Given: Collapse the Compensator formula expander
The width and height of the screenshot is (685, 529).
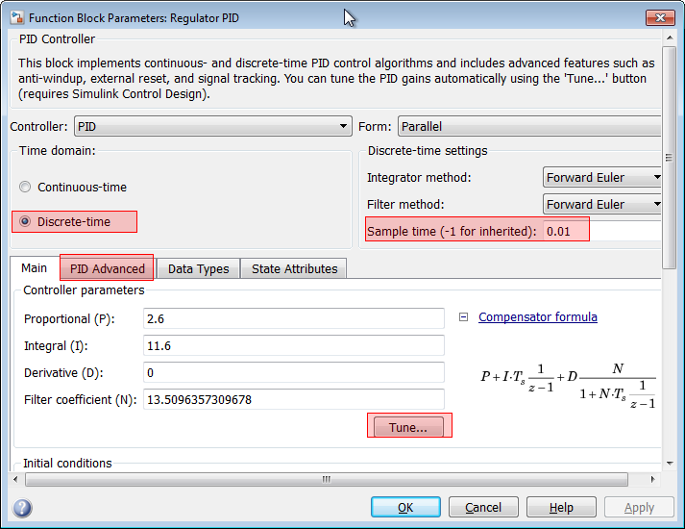Looking at the screenshot, I should pos(463,317).
